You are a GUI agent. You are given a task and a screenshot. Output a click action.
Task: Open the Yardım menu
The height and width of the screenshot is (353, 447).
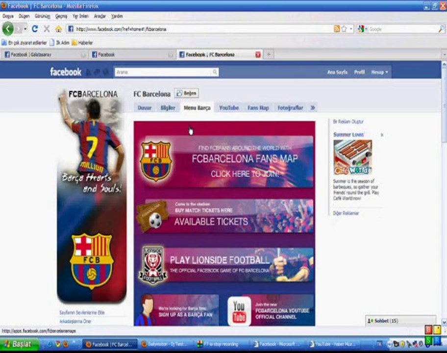point(117,16)
